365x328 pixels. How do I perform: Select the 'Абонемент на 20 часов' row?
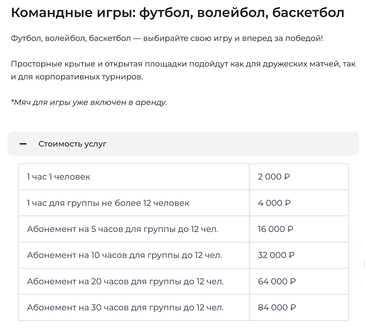coord(125,281)
